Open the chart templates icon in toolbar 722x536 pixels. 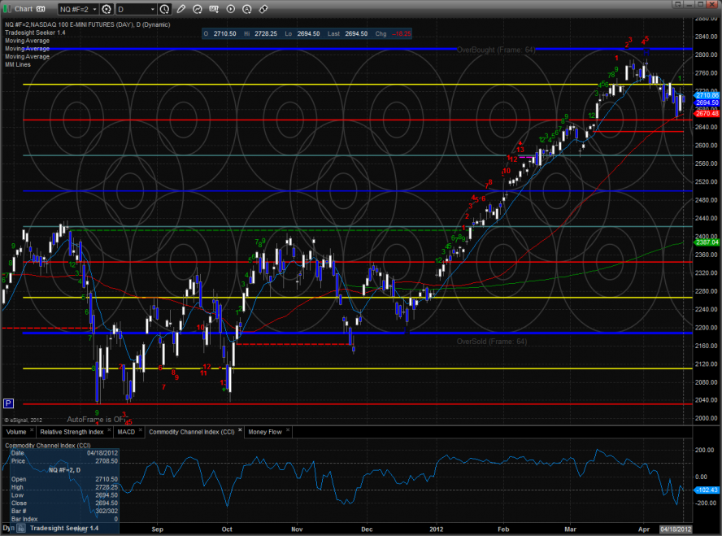click(214, 9)
